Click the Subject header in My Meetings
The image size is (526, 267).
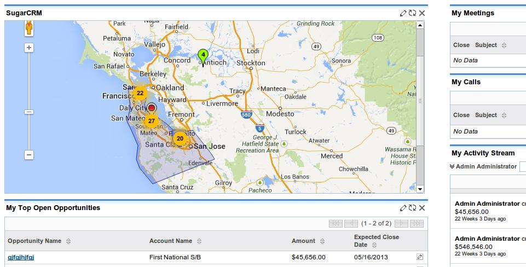(x=485, y=45)
